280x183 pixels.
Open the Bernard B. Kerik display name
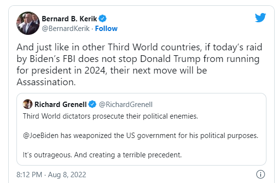click(69, 19)
